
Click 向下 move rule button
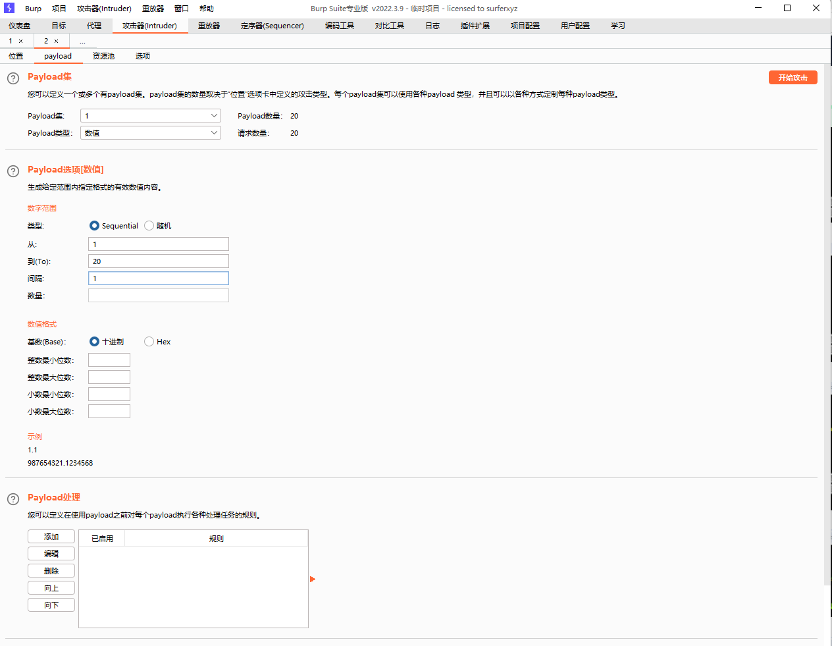(x=51, y=605)
